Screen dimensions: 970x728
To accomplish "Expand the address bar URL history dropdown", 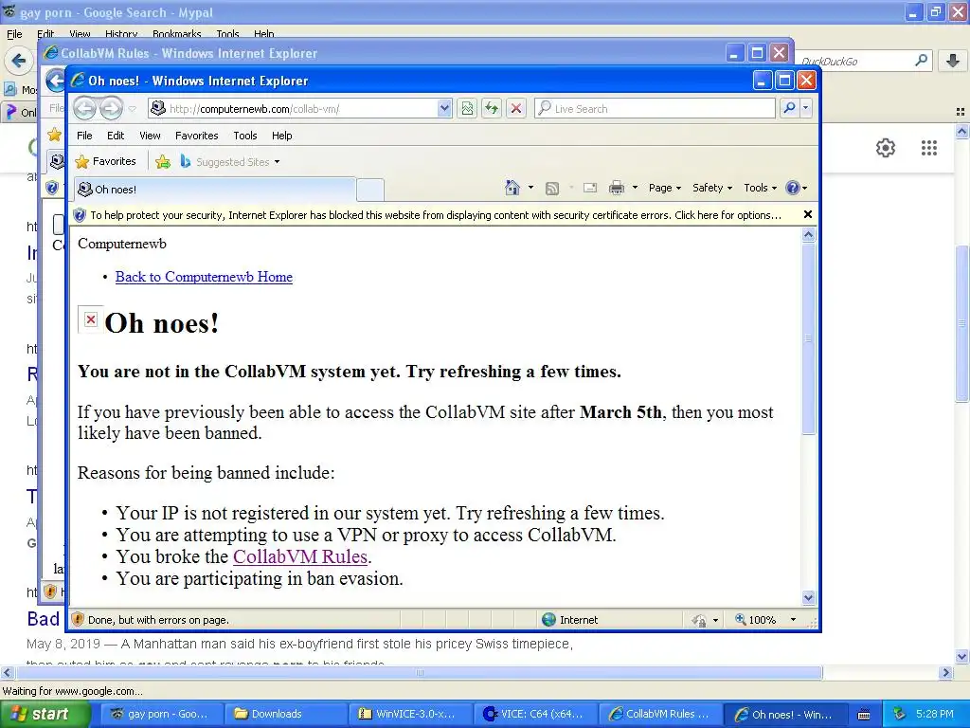I will (x=444, y=109).
